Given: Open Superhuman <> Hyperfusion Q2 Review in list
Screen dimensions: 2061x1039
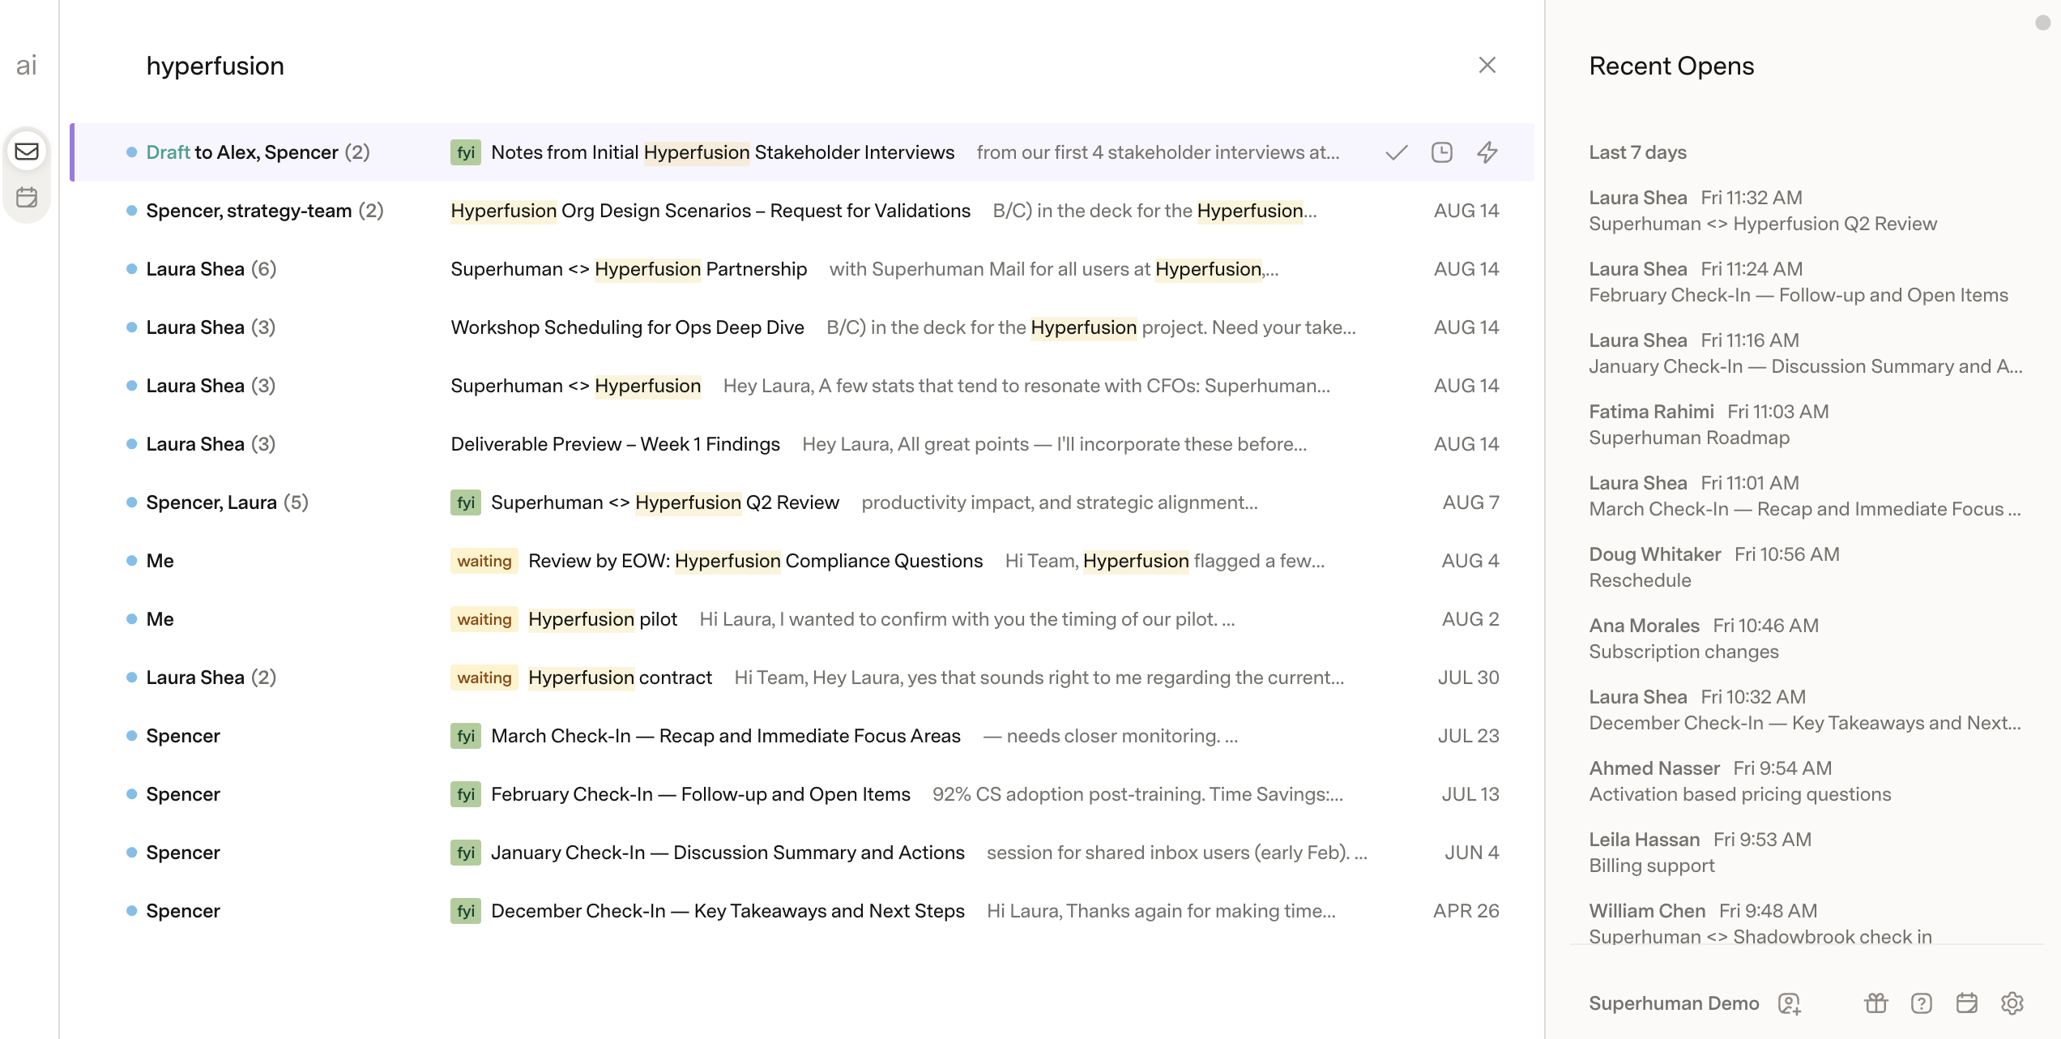Looking at the screenshot, I should [x=802, y=502].
